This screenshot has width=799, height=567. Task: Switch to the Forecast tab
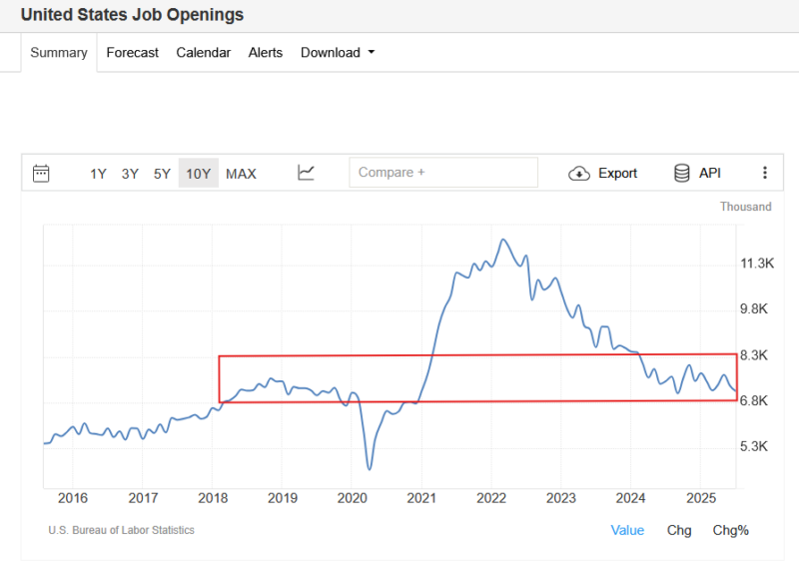click(133, 53)
